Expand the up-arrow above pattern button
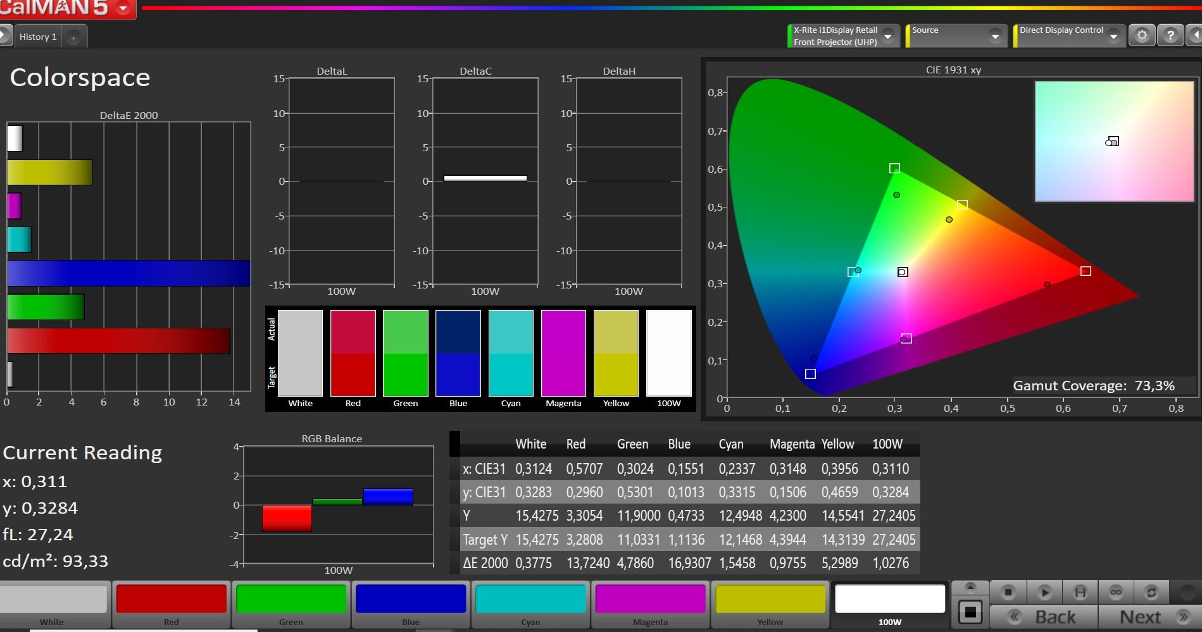The width and height of the screenshot is (1202, 632). (970, 587)
